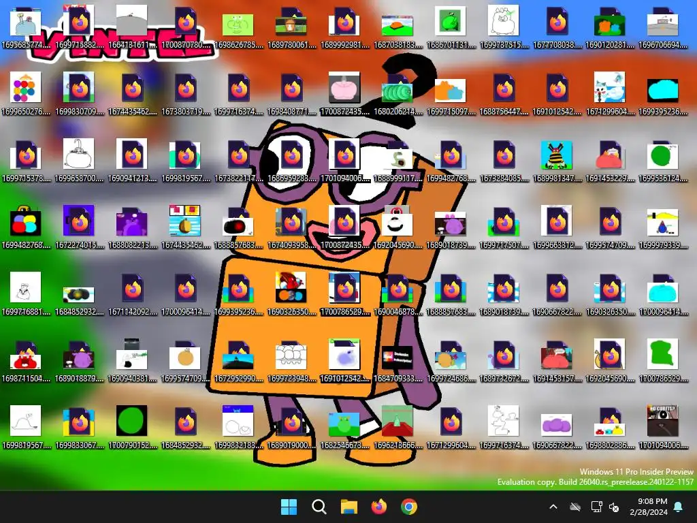Select desktop file 1690941213
This screenshot has height=523, width=697.
132,161
